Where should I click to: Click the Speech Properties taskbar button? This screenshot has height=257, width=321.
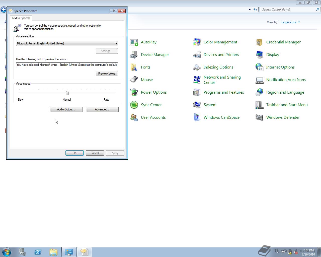click(85, 252)
